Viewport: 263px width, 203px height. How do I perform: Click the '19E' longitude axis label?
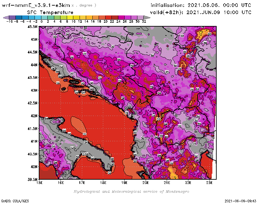pyautogui.click(x=125, y=183)
